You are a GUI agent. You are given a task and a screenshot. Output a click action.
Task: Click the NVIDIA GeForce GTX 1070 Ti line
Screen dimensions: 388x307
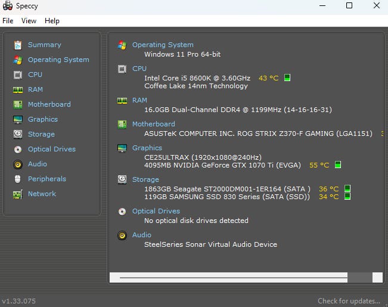click(222, 165)
